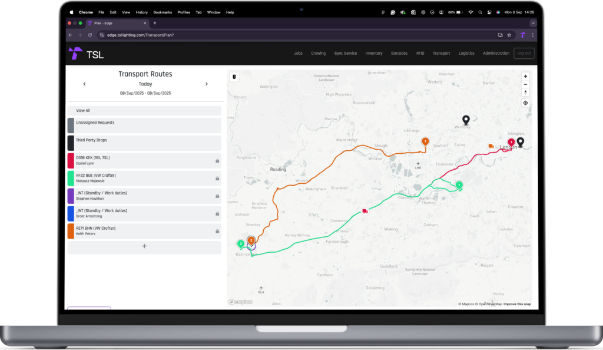Open the Inventory menu
The height and width of the screenshot is (350, 603).
(x=374, y=54)
